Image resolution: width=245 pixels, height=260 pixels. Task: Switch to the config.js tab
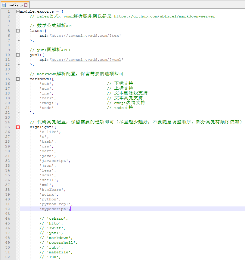15,5
